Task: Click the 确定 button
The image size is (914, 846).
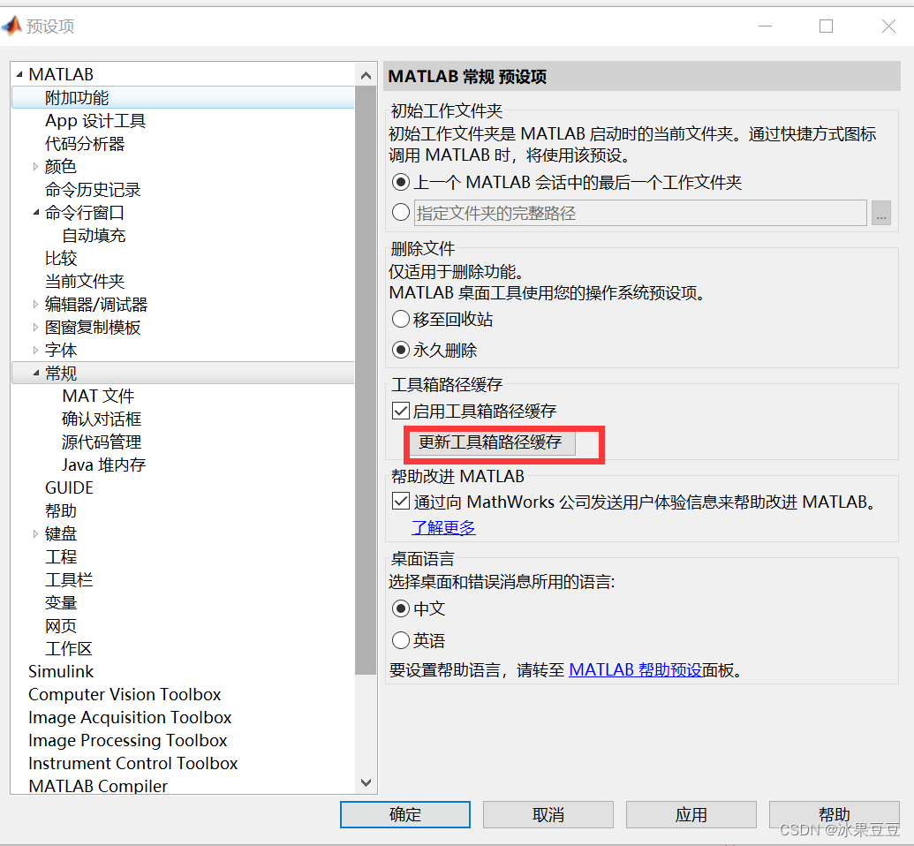Action: (x=405, y=814)
